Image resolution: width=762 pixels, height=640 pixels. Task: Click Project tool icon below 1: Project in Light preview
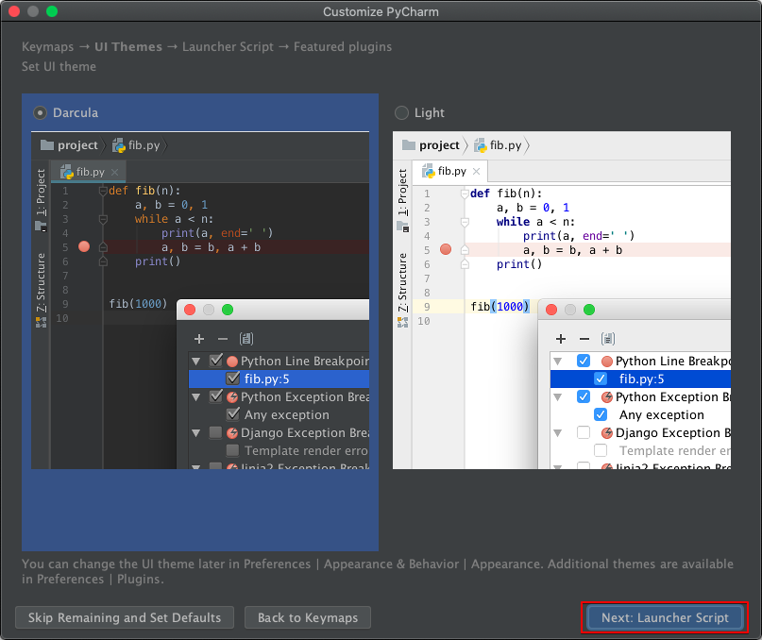[402, 227]
